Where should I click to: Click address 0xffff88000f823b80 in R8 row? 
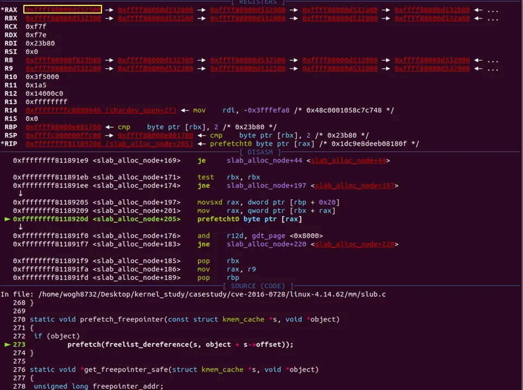63,60
